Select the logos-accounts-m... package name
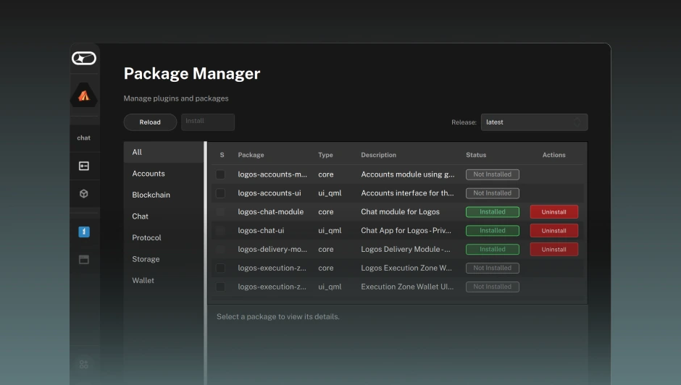The image size is (681, 385). pyautogui.click(x=272, y=174)
